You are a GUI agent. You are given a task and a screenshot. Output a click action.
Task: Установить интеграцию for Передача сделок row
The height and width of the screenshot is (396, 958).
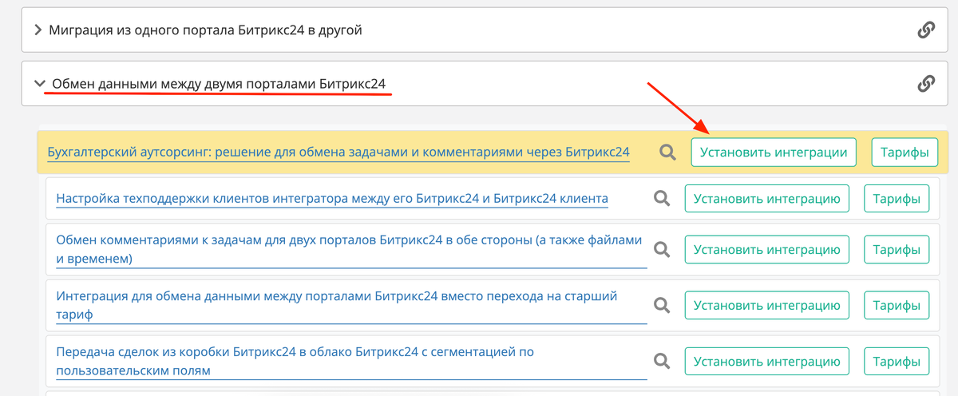point(767,361)
